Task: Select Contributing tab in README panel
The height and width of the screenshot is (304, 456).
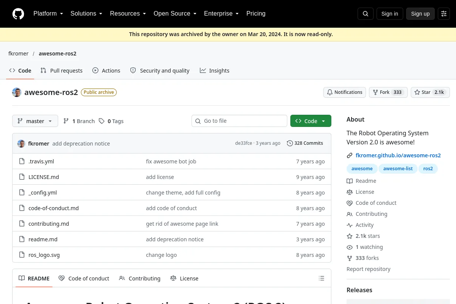Action: (x=140, y=279)
